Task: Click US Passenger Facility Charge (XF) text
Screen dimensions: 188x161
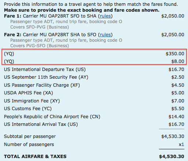Action: coord(42,85)
